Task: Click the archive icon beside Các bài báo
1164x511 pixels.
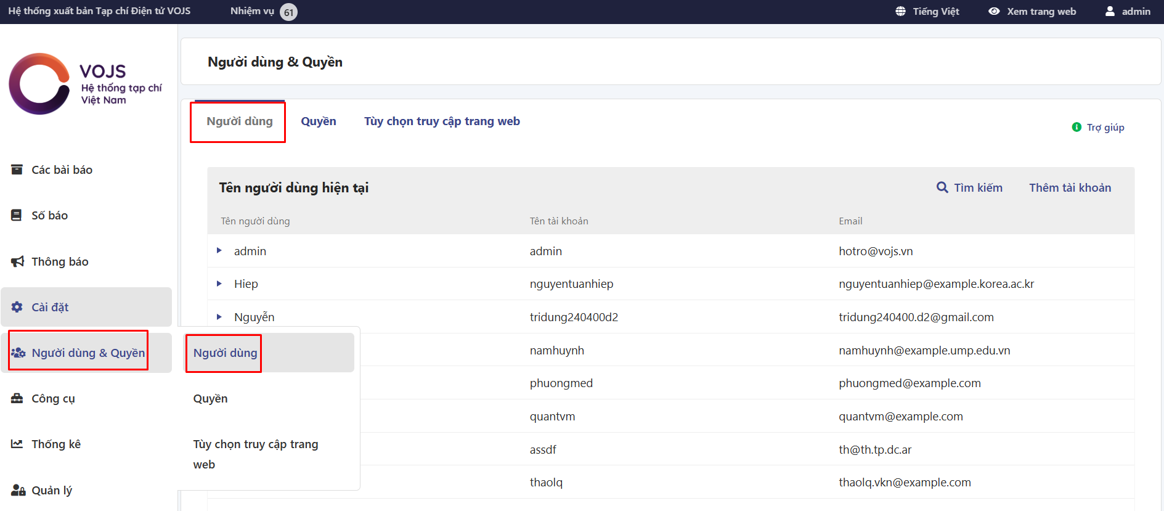Action: 17,170
